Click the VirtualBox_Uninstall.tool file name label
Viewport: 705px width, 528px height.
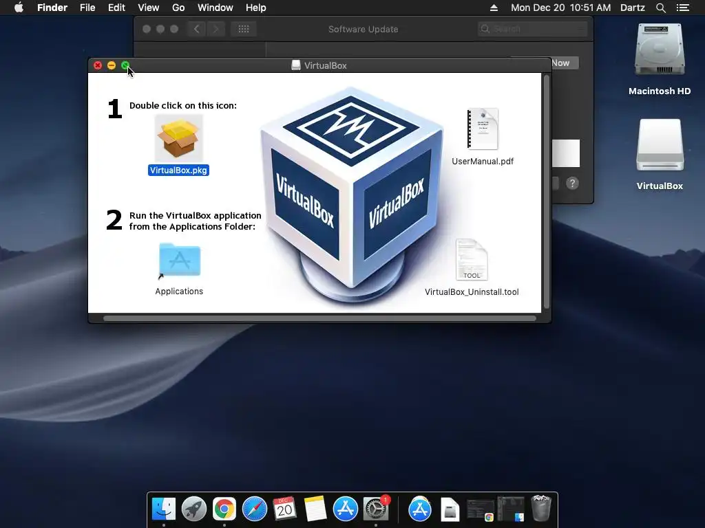[x=472, y=291]
